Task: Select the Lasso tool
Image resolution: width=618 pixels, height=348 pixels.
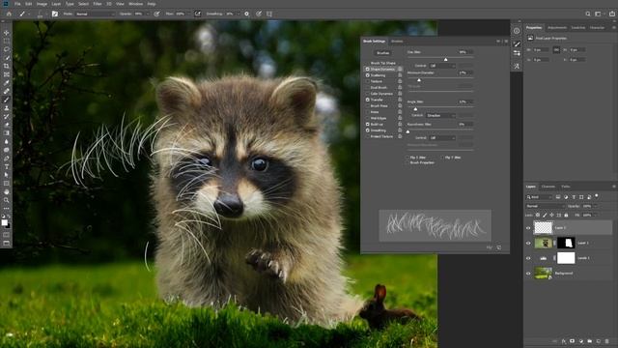Action: tap(7, 49)
